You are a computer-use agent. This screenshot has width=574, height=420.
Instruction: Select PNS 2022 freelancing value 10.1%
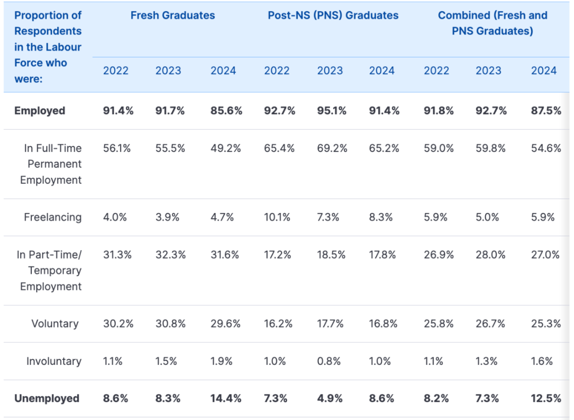(x=277, y=217)
